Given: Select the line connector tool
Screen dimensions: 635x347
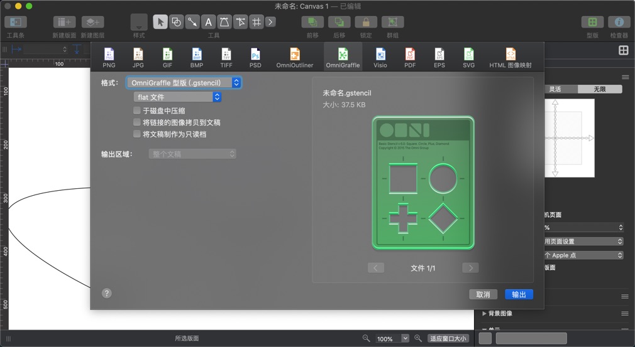Looking at the screenshot, I should (x=192, y=22).
